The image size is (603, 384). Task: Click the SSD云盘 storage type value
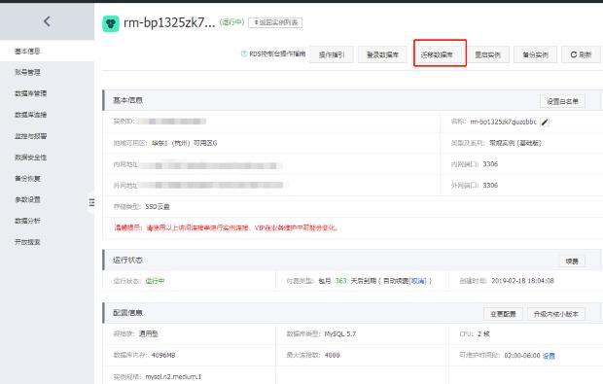[158, 207]
